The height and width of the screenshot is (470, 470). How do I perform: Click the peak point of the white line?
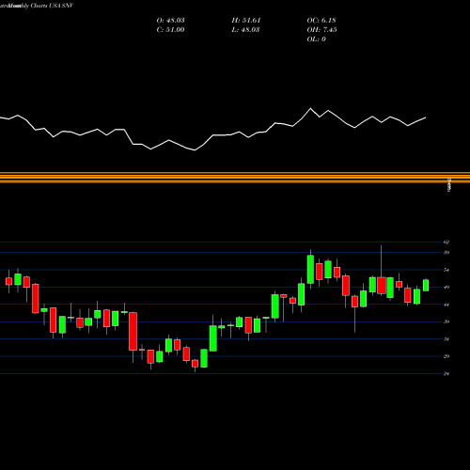click(x=311, y=108)
